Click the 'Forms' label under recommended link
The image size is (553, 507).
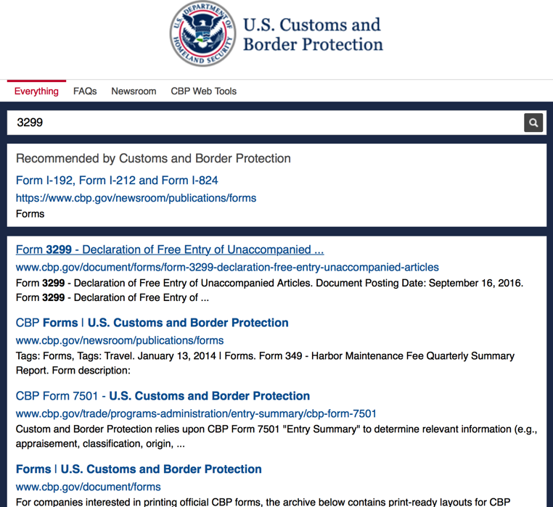[30, 214]
